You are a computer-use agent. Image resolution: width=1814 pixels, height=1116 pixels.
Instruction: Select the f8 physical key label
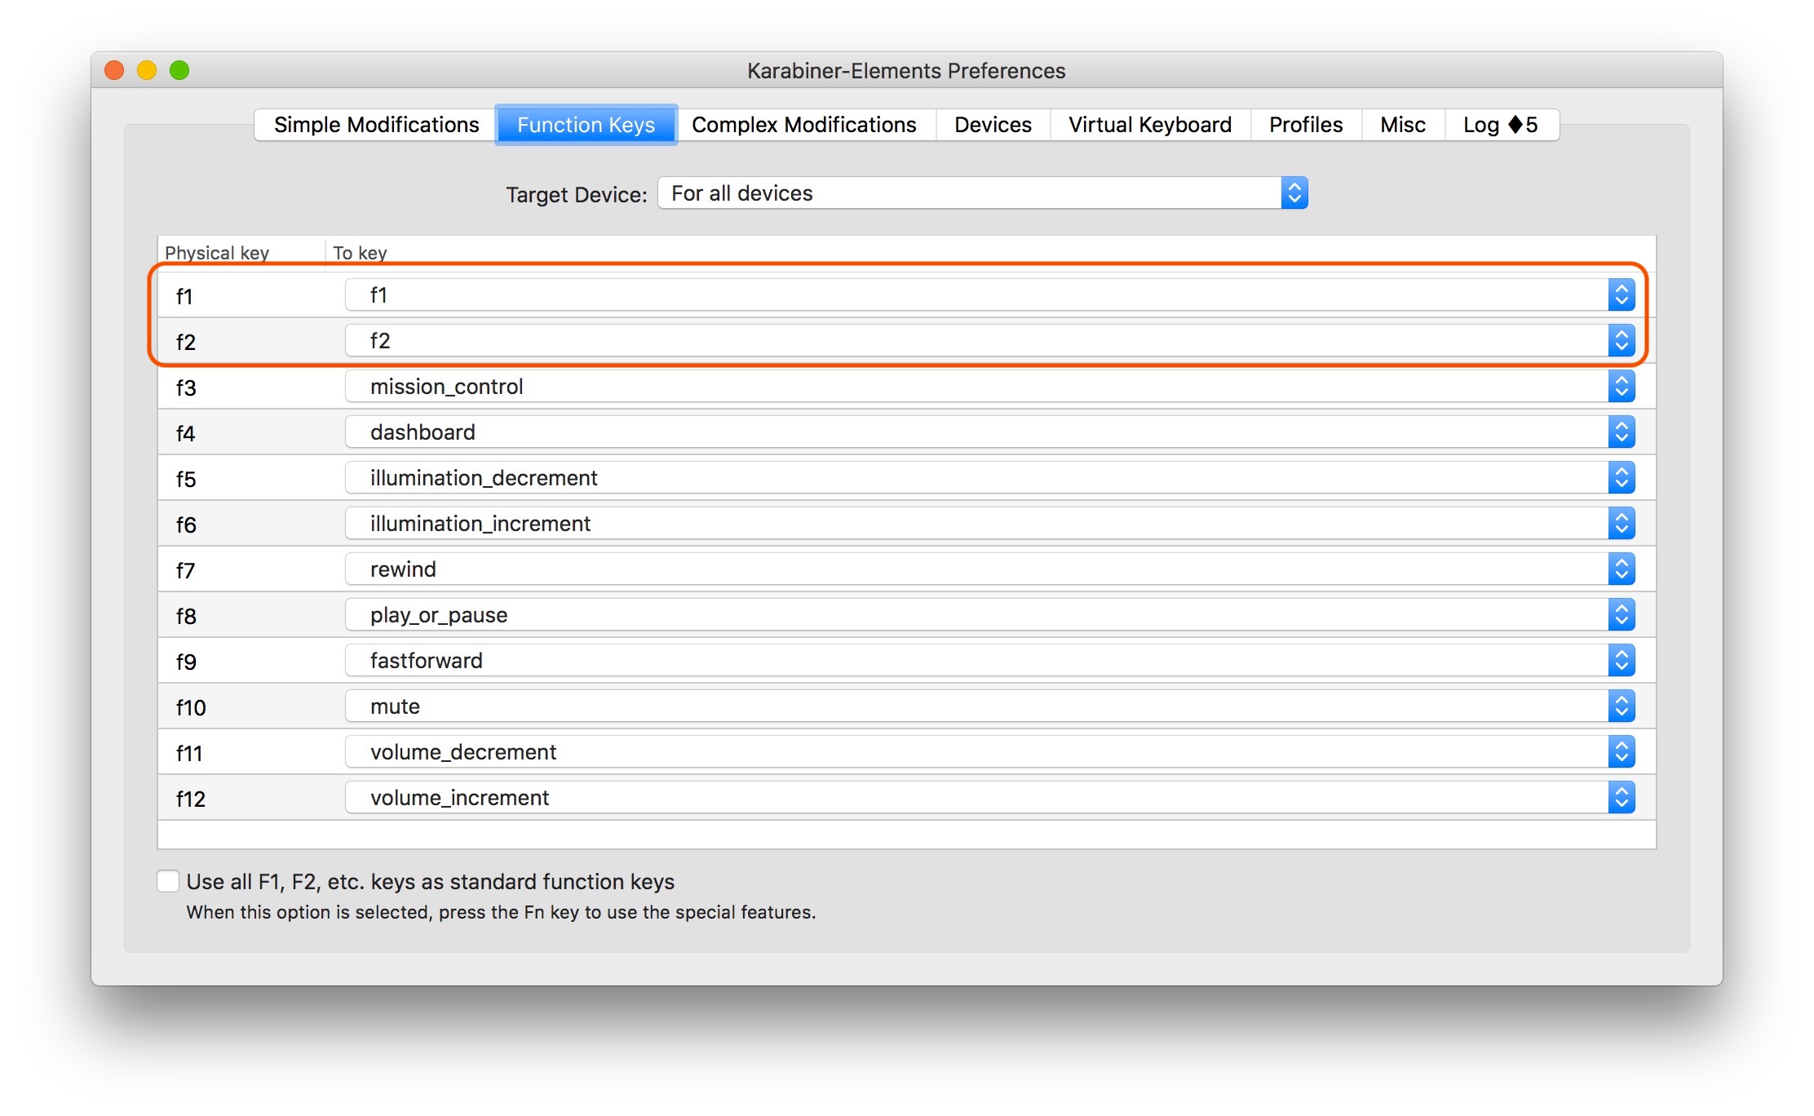(x=186, y=616)
